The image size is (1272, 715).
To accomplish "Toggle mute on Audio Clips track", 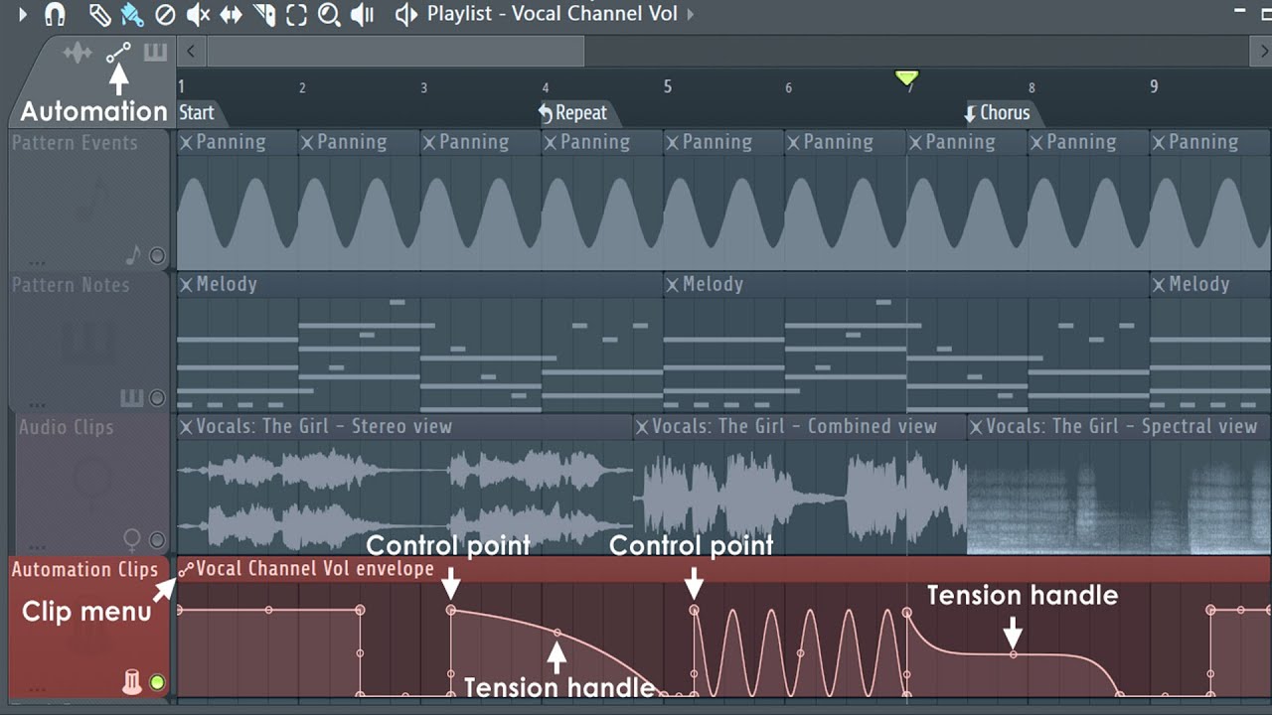I will 157,540.
